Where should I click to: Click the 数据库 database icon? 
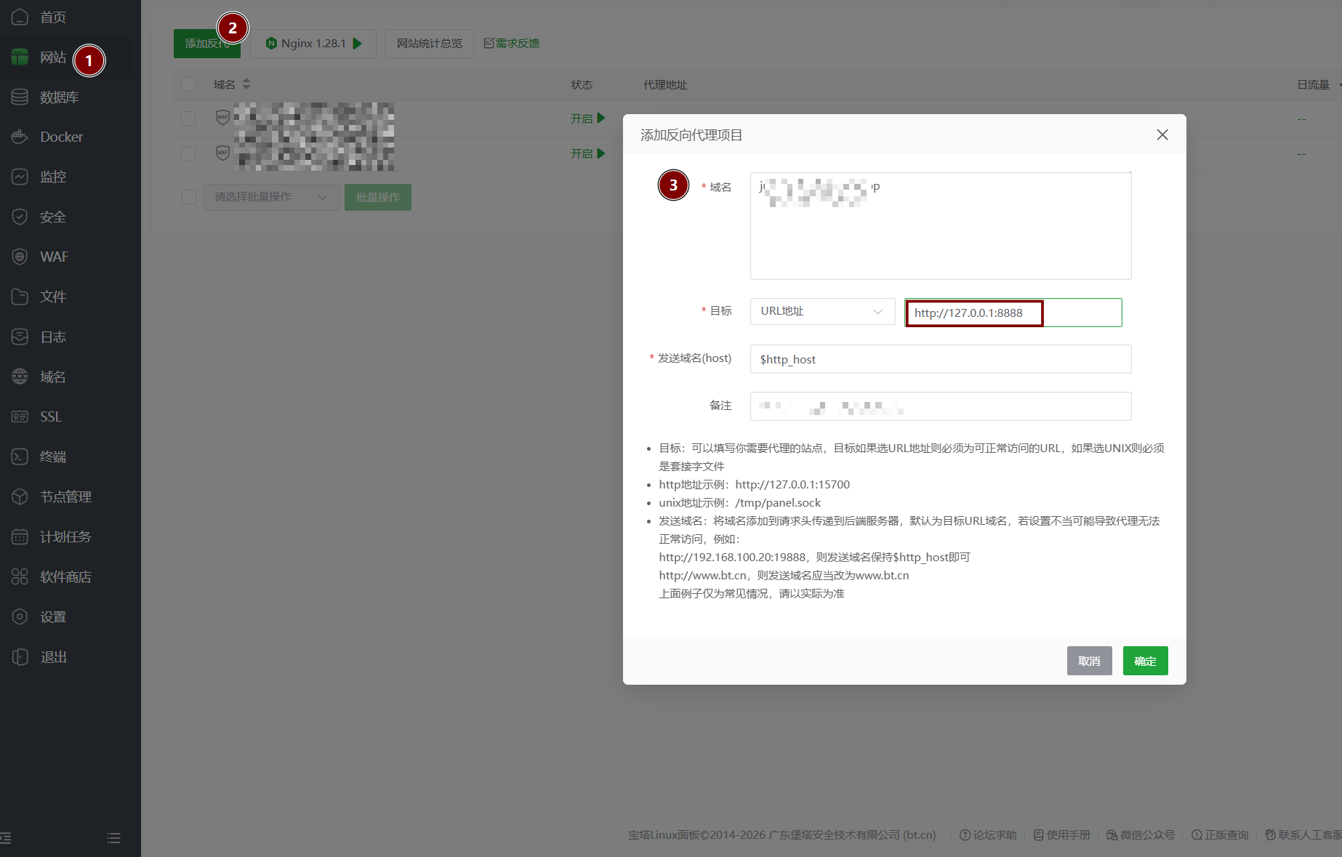(20, 97)
